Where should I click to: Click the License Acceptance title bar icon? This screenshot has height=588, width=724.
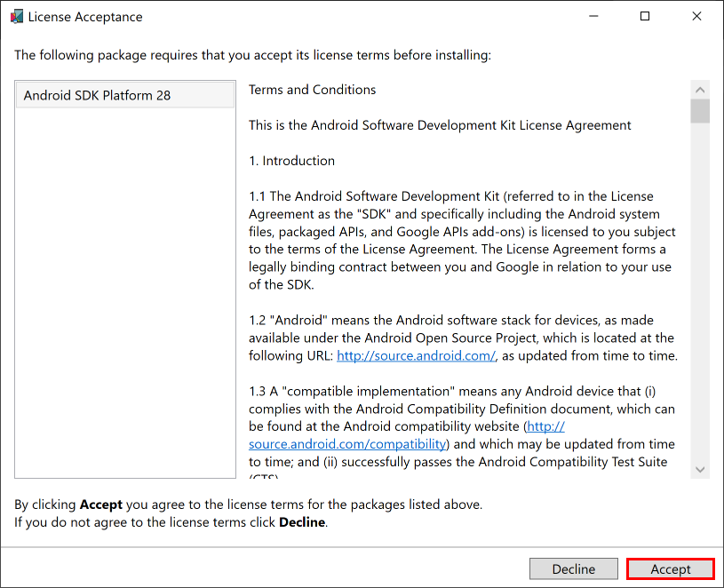click(x=16, y=16)
